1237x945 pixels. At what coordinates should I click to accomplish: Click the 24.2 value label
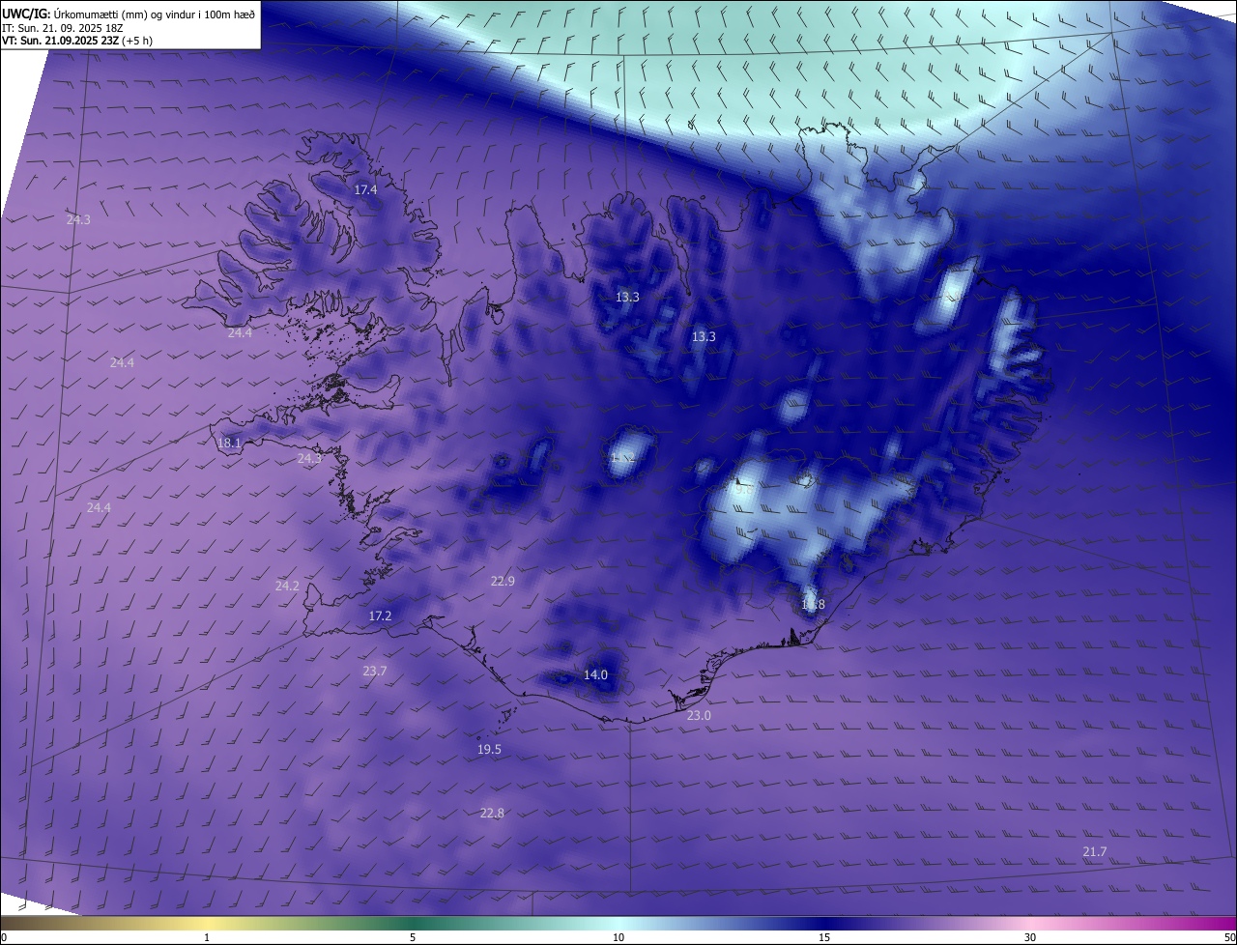click(287, 587)
